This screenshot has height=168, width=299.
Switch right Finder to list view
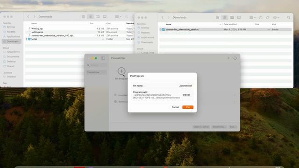coord(225,17)
